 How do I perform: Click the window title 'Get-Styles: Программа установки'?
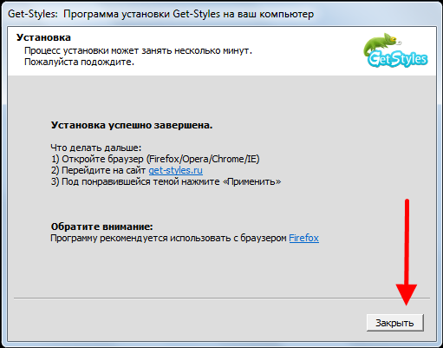coord(160,14)
